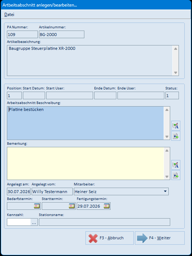Open calendar picker for Bedarfstermin
192x256 pixels.
coord(37,206)
